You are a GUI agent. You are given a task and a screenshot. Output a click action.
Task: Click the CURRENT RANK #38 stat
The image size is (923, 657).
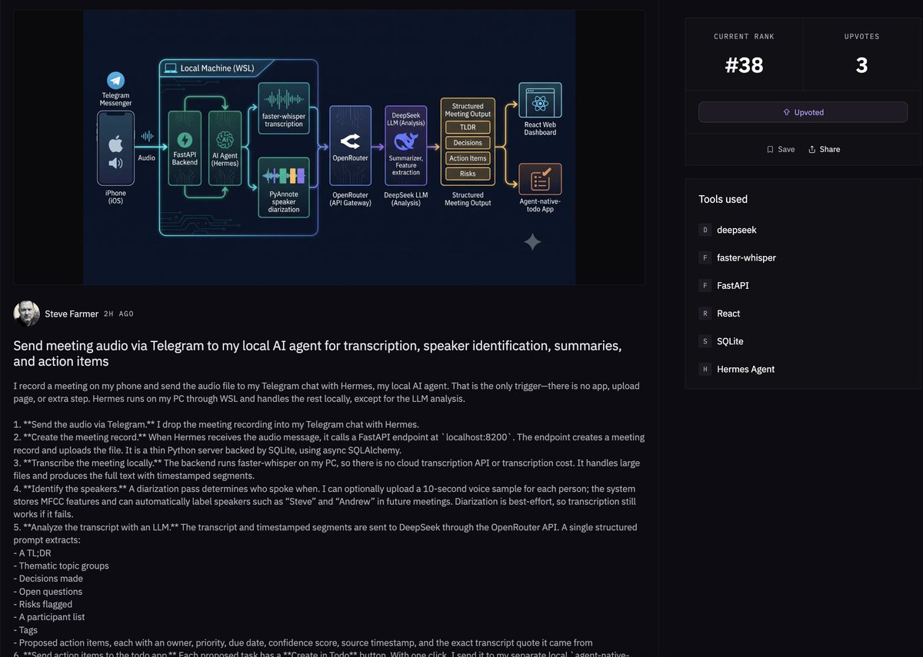[x=744, y=55]
